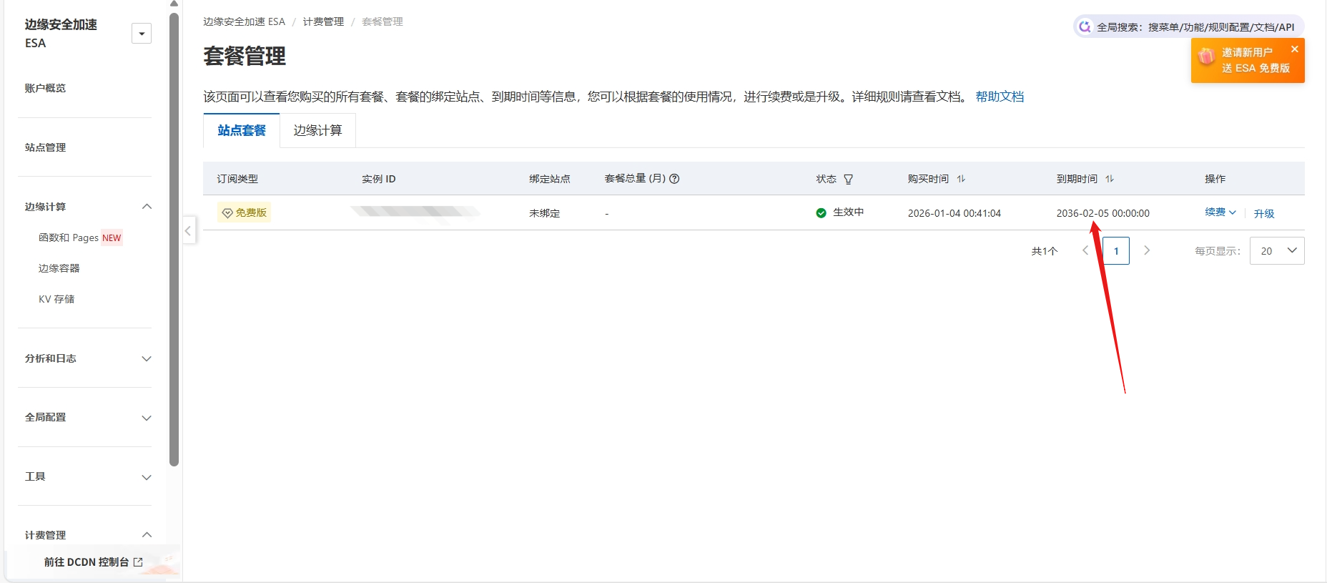
Task: Click the global search icon
Action: tap(1085, 27)
